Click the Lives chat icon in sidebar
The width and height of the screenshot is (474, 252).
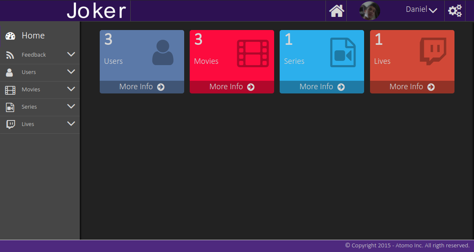[10, 124]
